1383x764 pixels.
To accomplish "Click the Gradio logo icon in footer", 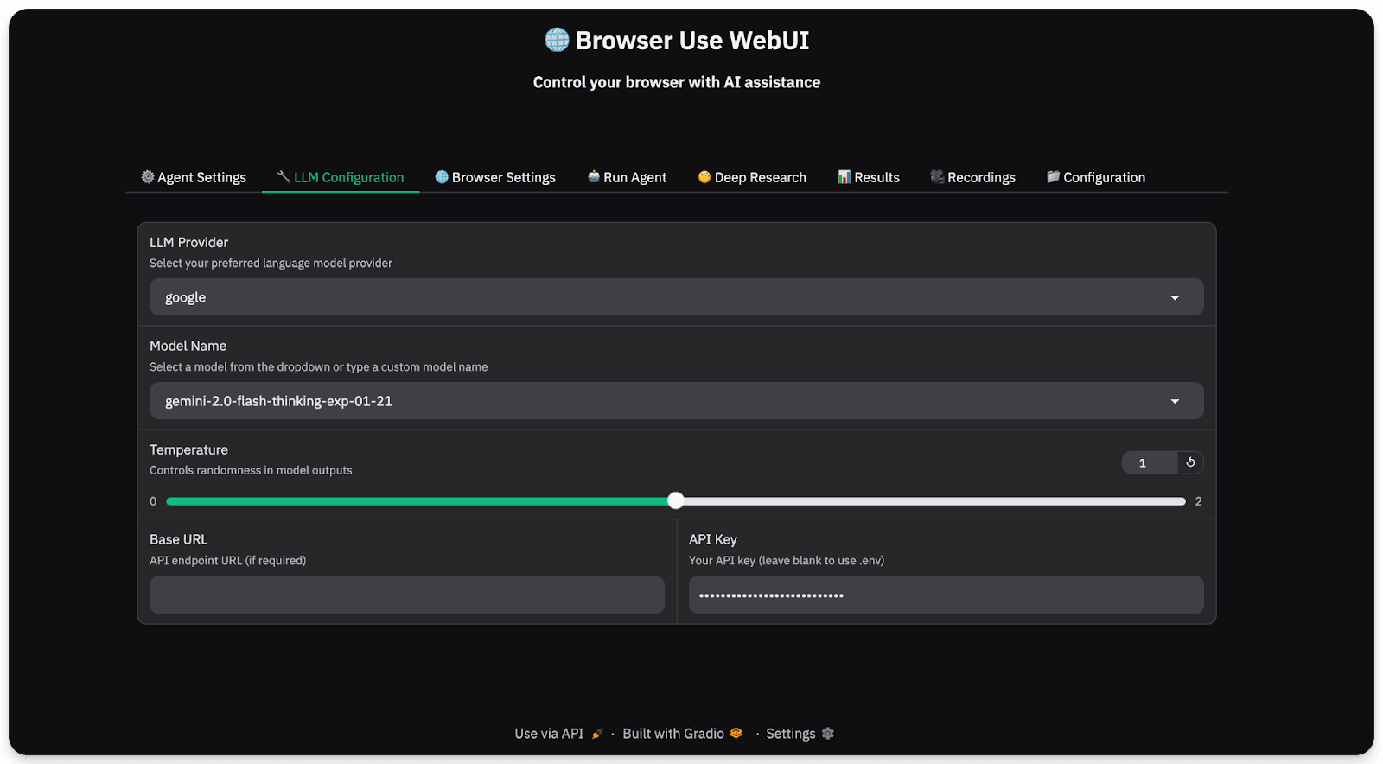I will point(736,734).
